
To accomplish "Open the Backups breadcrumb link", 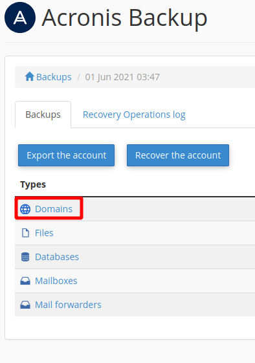I will pyautogui.click(x=54, y=77).
